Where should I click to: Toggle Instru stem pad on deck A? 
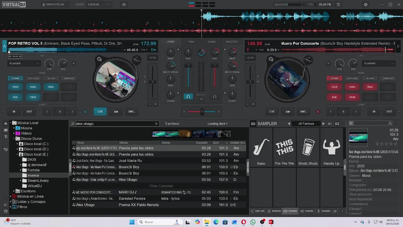point(33,87)
